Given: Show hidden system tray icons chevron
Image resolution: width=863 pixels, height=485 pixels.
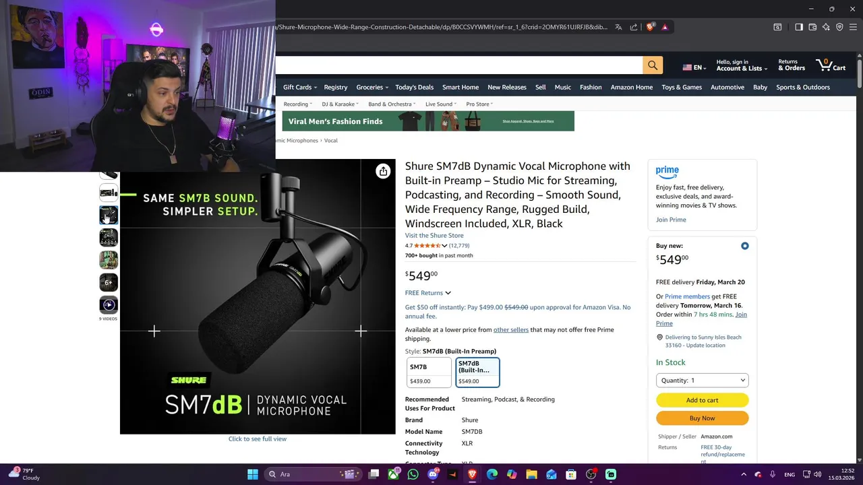Looking at the screenshot, I should coord(742,474).
